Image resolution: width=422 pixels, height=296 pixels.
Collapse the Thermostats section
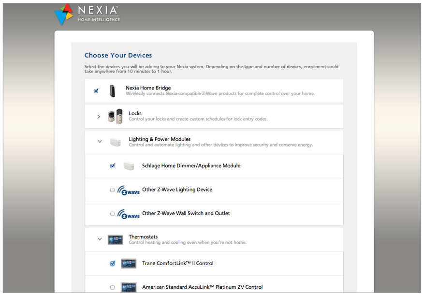click(100, 239)
